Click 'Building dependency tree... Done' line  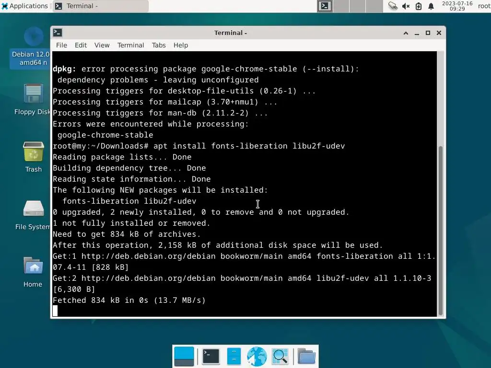click(129, 168)
